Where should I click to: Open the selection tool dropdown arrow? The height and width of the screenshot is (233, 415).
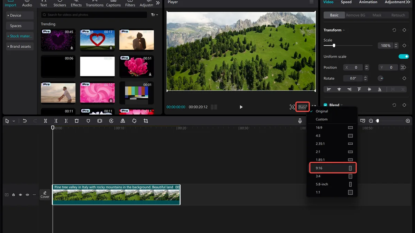[x=14, y=121]
